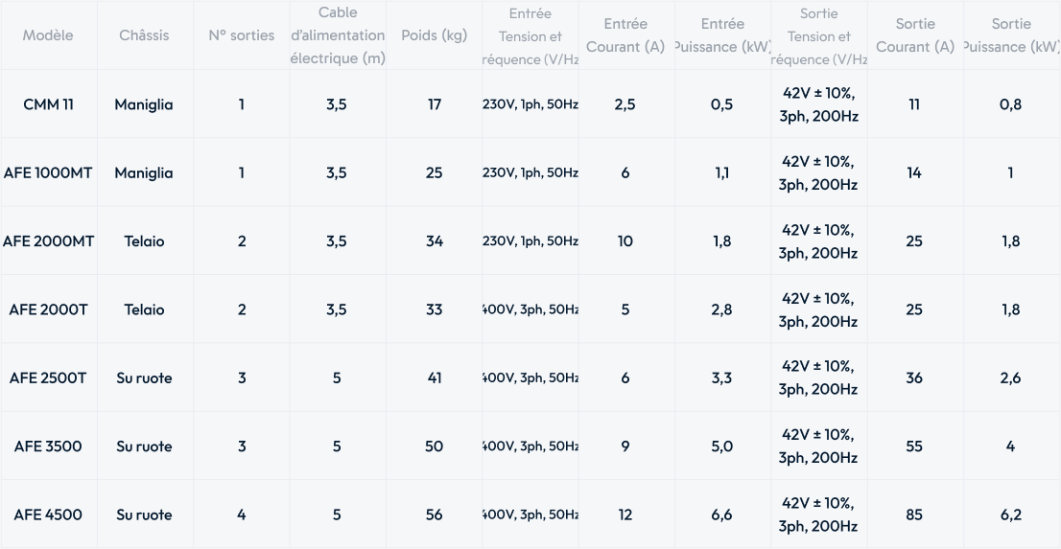Viewport: 1061px width, 549px height.
Task: Click the AFE 2000MT model cell
Action: (x=48, y=240)
